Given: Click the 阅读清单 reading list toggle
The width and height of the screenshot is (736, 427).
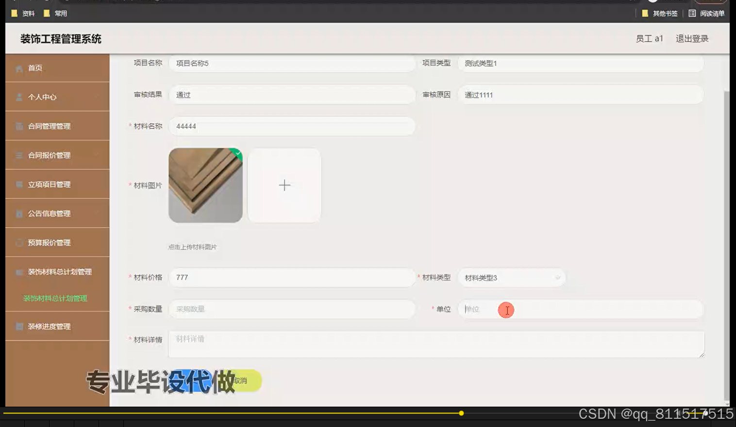Looking at the screenshot, I should pos(707,13).
